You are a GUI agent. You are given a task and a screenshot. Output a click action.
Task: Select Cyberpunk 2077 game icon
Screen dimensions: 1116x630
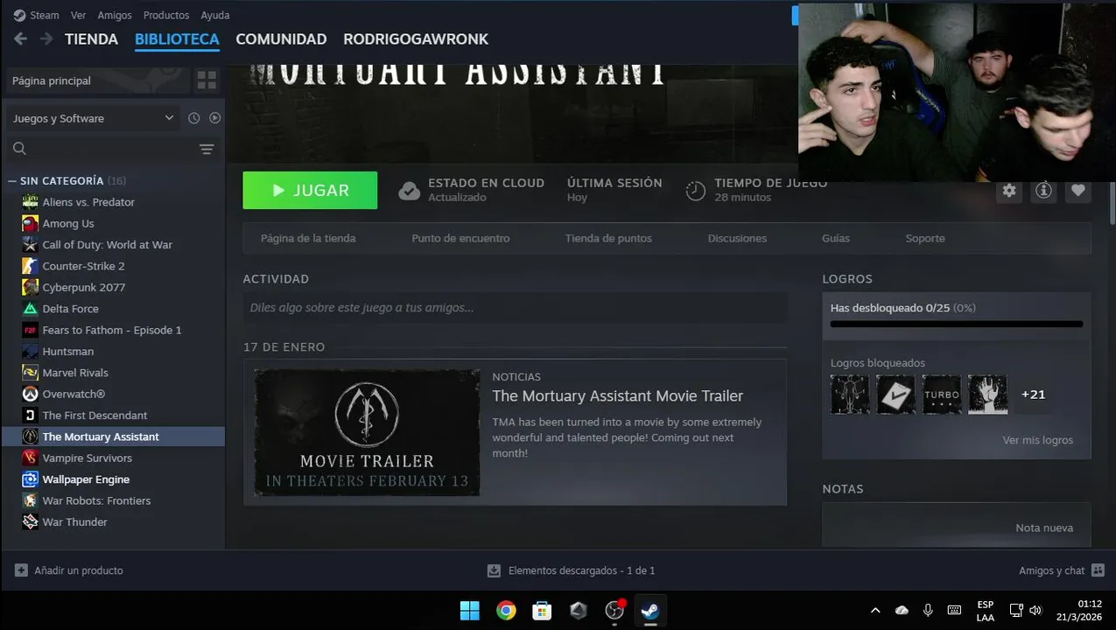[x=30, y=287]
